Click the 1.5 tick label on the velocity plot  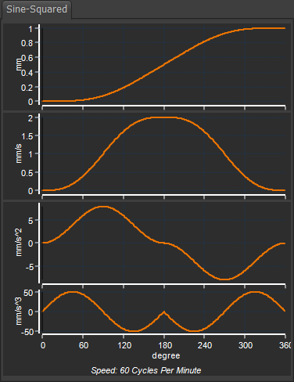tap(27, 136)
